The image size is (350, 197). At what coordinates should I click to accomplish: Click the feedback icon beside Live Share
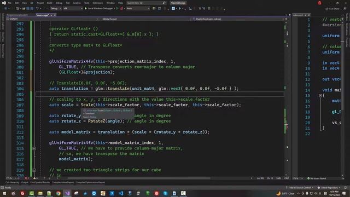[345, 9]
